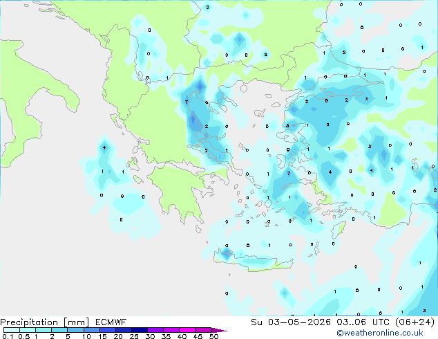Viewport: 438px width, 339px height.
Task: Select the 25–30 mm legend color swatch
Action: tap(140, 330)
